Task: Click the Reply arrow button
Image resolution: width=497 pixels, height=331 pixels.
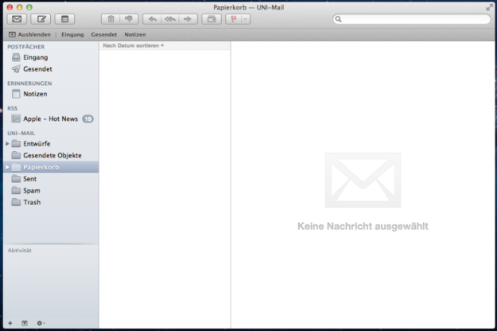Action: click(153, 18)
